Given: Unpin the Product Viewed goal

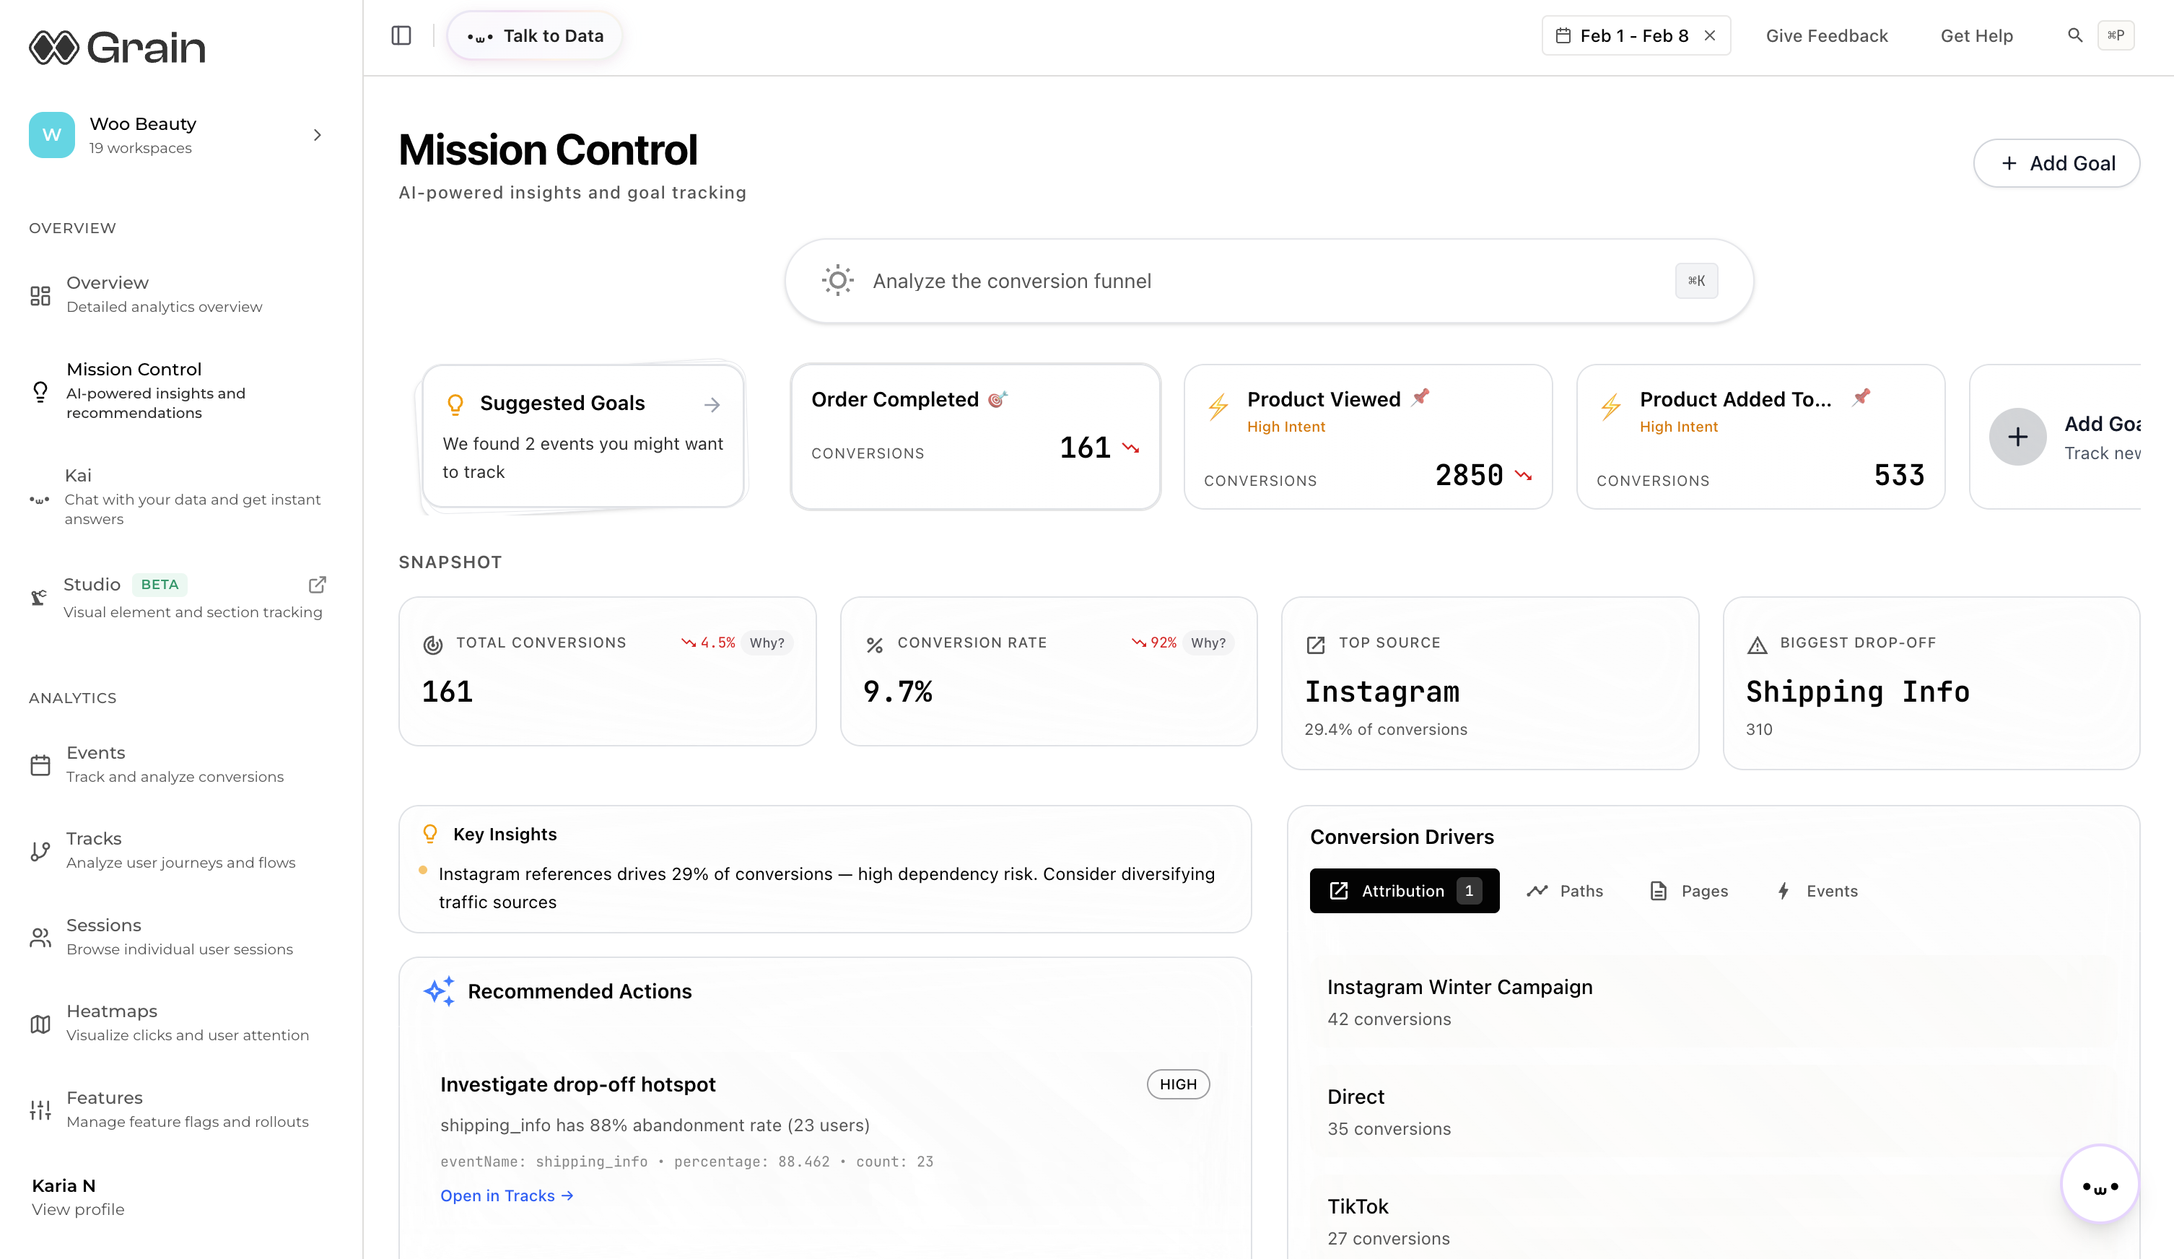Looking at the screenshot, I should pos(1421,397).
